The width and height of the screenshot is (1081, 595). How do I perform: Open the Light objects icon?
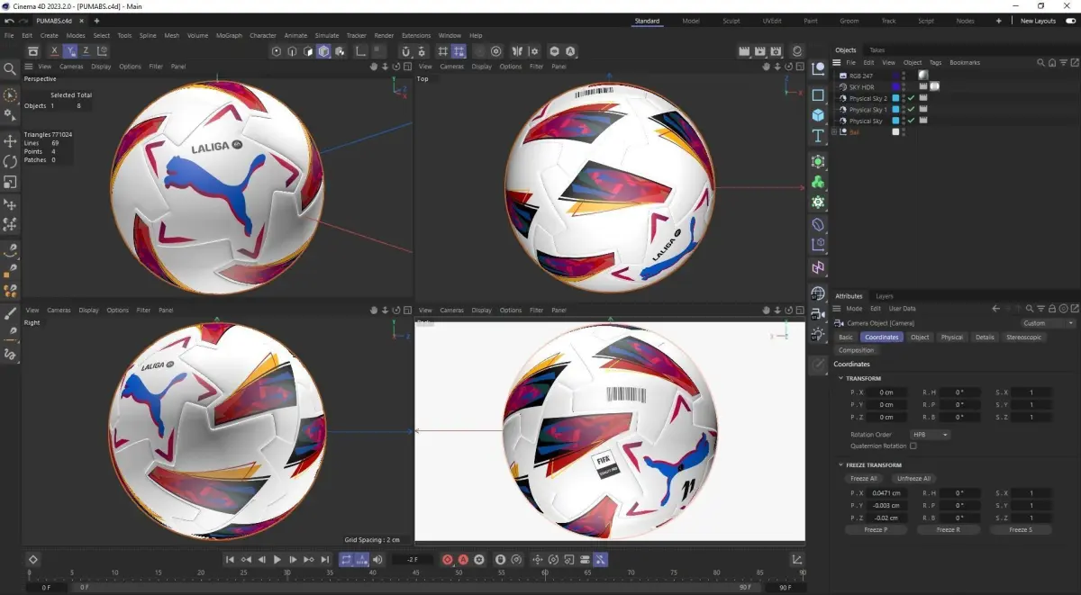(x=818, y=335)
